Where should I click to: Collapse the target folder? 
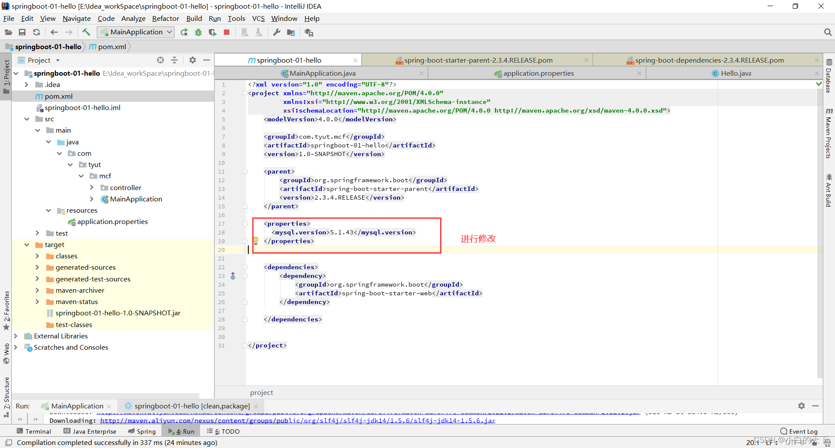27,244
